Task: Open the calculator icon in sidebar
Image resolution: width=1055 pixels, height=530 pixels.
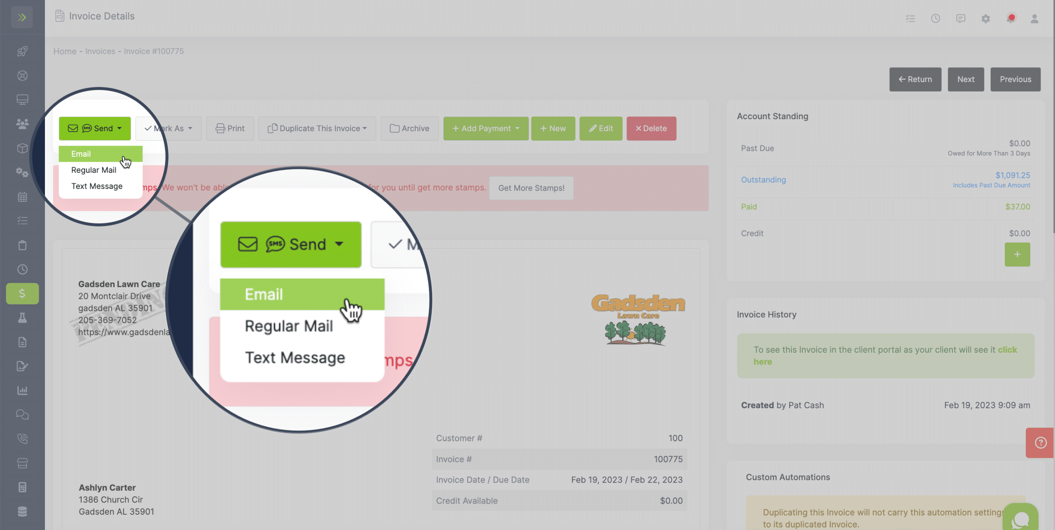Action: tap(22, 487)
